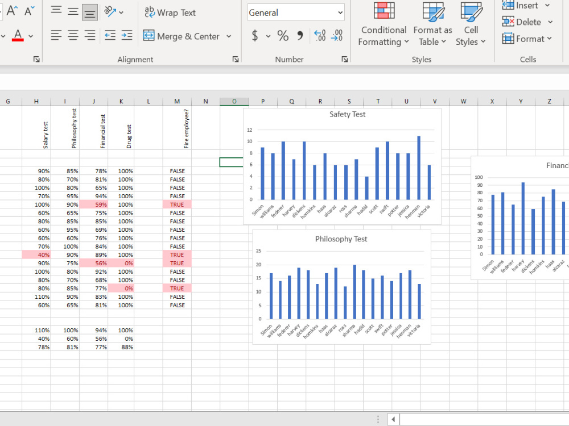Apply the red font color A button
This screenshot has width=569, height=426.
pos(18,35)
